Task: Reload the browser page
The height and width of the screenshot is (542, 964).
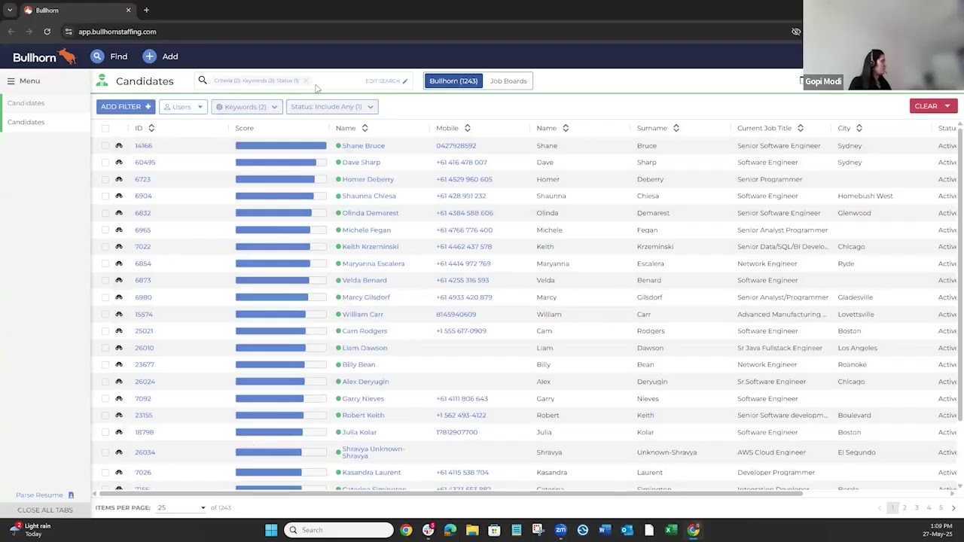Action: click(47, 32)
